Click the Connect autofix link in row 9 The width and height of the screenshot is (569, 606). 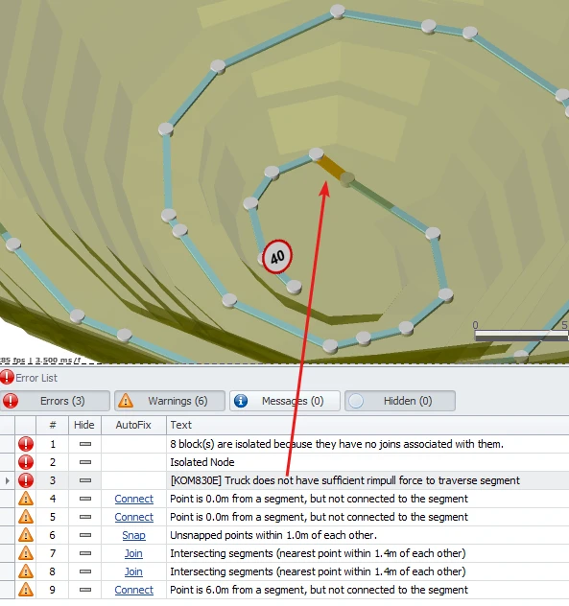133,590
